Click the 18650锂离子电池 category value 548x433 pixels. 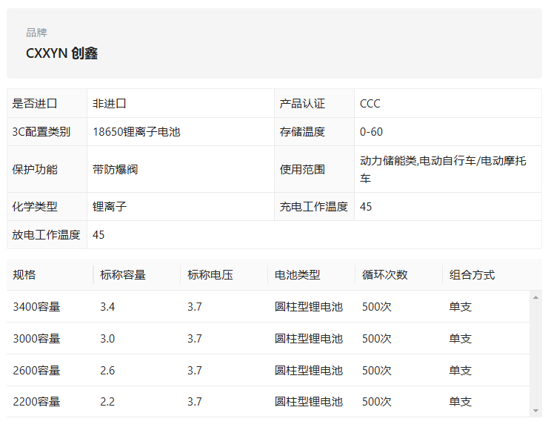136,132
